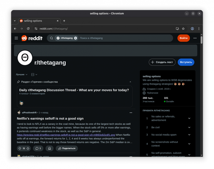Bookmark this page with the star icon

183,29
